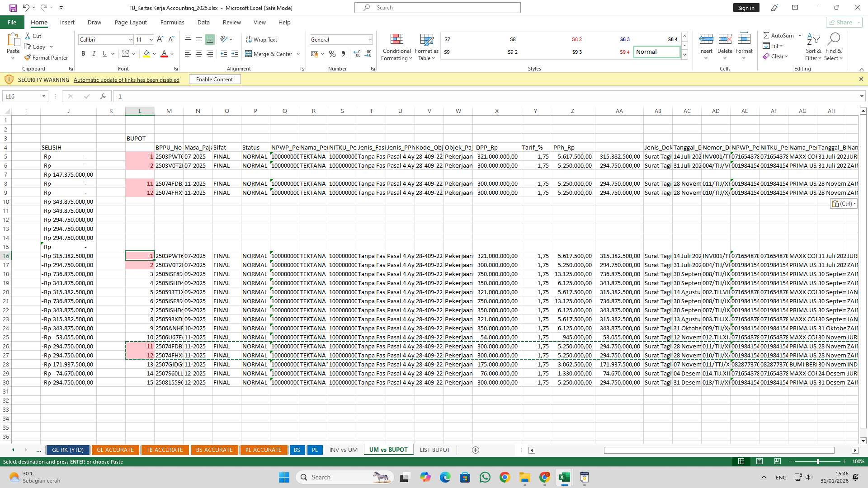Apply AutoSum to the selection
Image resolution: width=868 pixels, height=488 pixels.
(x=779, y=35)
